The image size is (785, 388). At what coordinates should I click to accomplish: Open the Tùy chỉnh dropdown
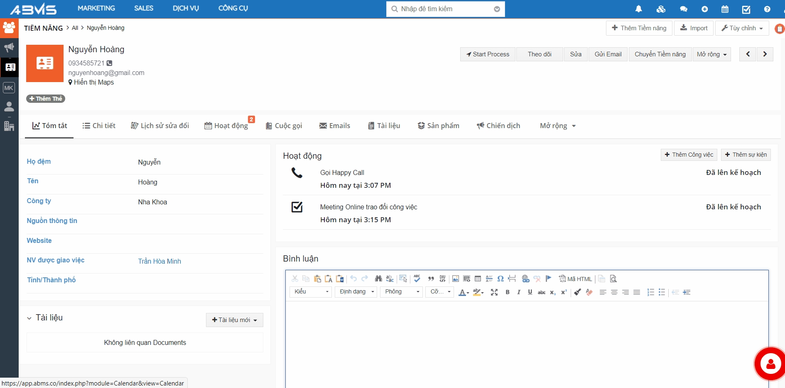tap(742, 28)
